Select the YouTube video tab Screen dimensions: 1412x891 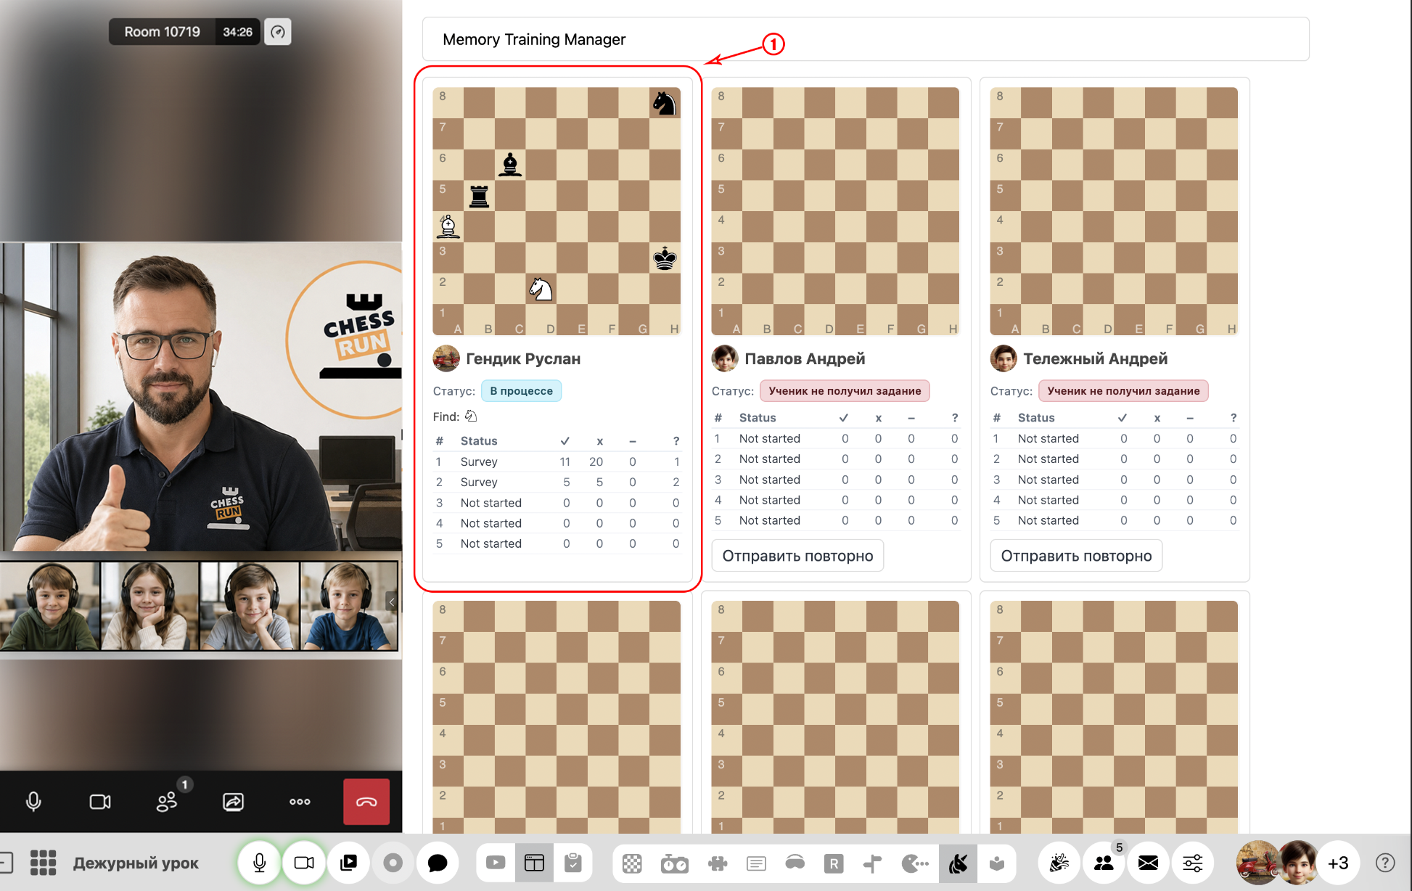[496, 863]
